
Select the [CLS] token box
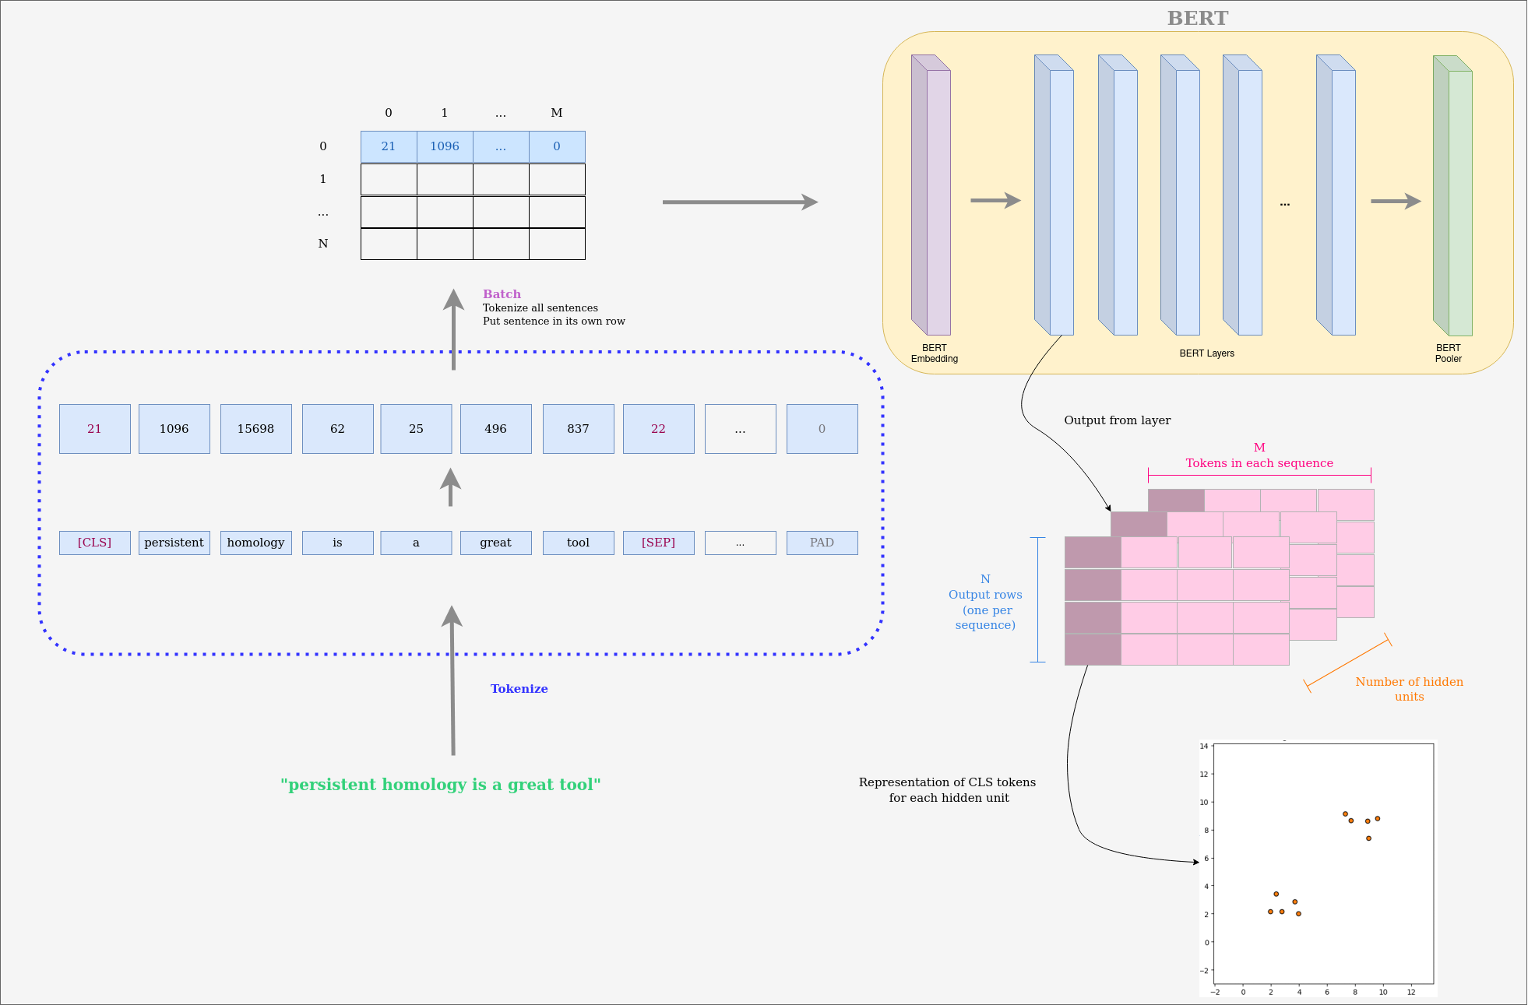94,543
